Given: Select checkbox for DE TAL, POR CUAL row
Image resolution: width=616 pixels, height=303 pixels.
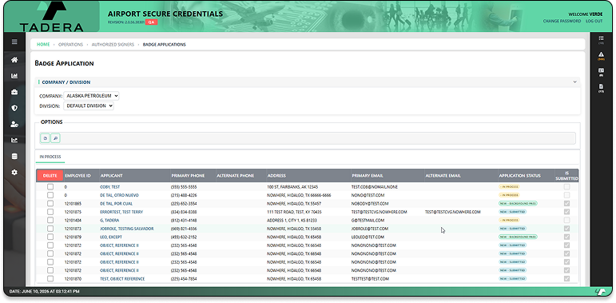Looking at the screenshot, I should (50, 204).
